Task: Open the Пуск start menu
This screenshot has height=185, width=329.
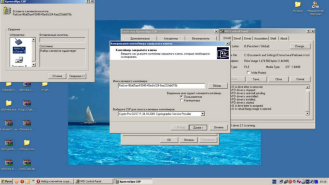Action: pos(6,181)
